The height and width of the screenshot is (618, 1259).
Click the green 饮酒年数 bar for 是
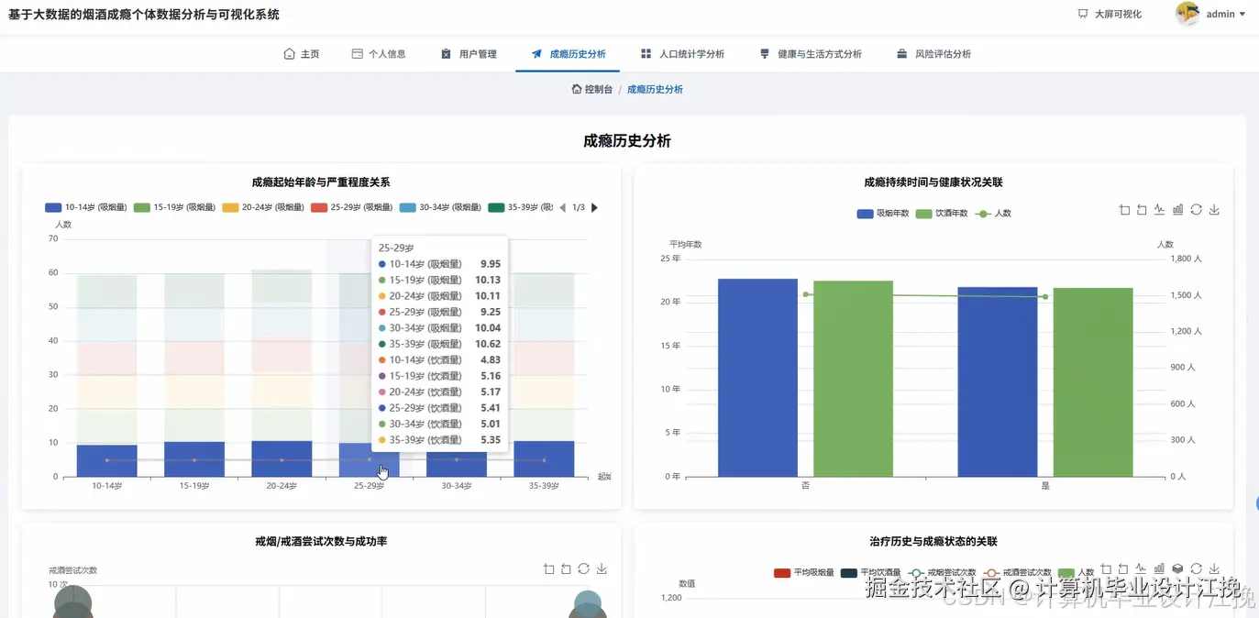pos(1093,382)
